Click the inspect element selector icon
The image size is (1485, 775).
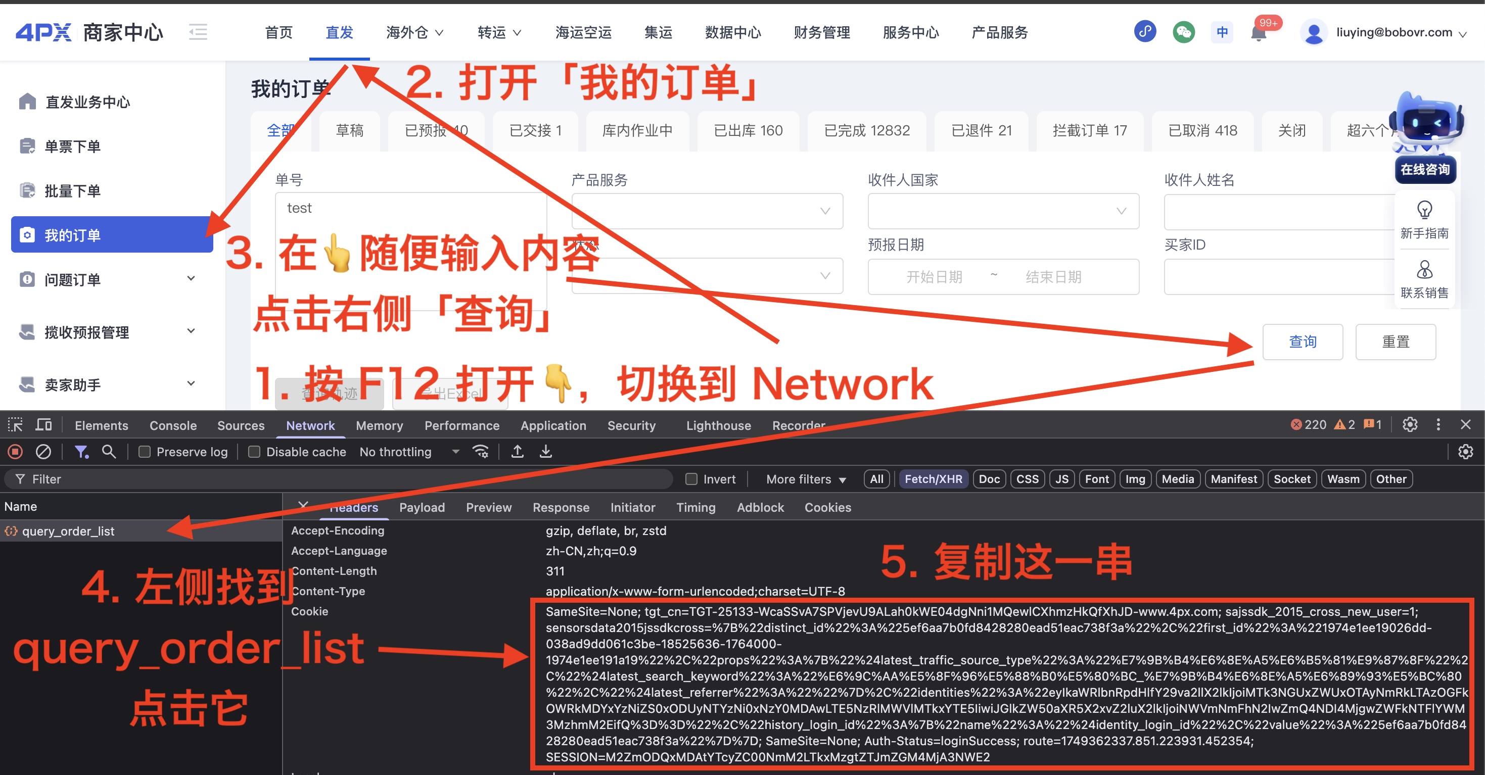(x=15, y=425)
